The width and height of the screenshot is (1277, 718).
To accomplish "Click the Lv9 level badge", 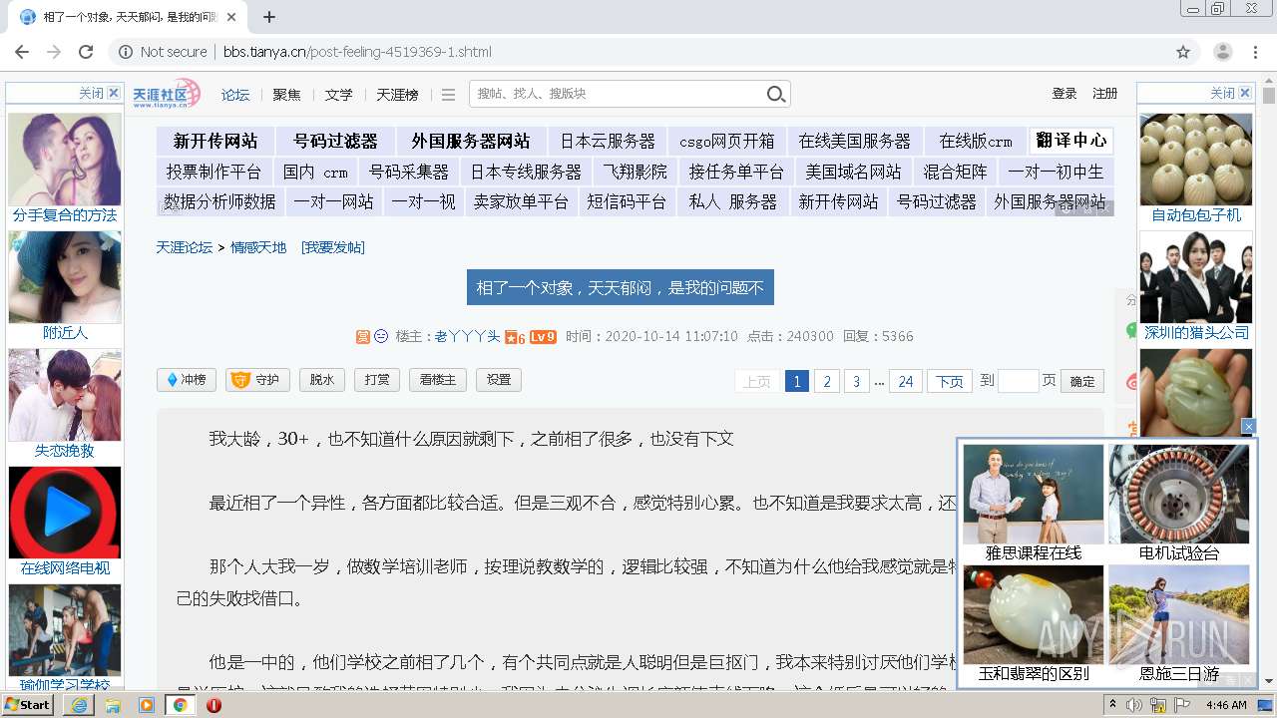I will point(543,337).
